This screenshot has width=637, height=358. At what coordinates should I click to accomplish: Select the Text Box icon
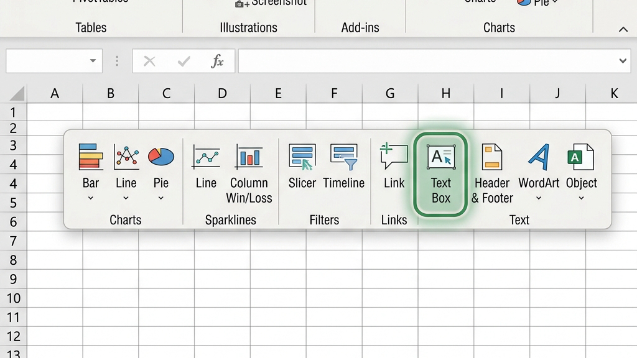click(x=441, y=157)
